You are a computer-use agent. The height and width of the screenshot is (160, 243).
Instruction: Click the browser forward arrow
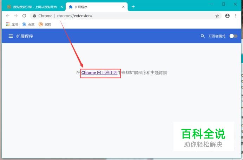tap(16, 16)
